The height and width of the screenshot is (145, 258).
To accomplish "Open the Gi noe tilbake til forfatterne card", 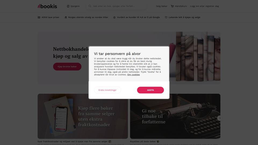I will tap(175, 116).
